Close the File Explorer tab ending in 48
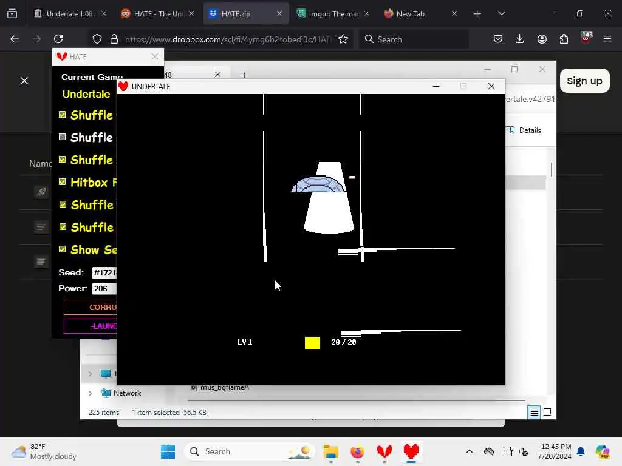The height and width of the screenshot is (466, 622). [217, 75]
